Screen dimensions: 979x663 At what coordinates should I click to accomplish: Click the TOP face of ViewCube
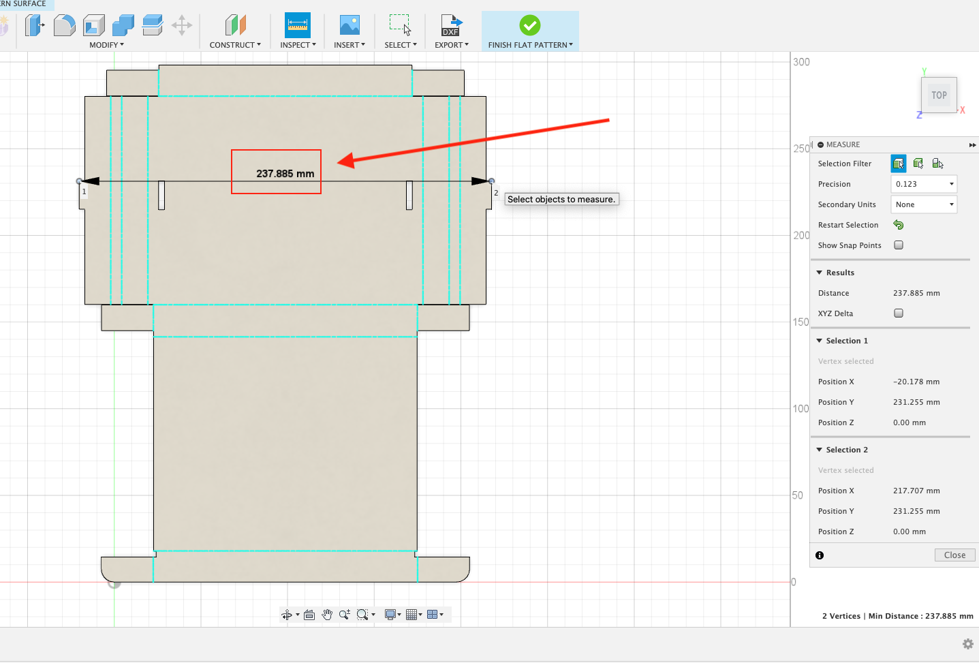pos(939,95)
